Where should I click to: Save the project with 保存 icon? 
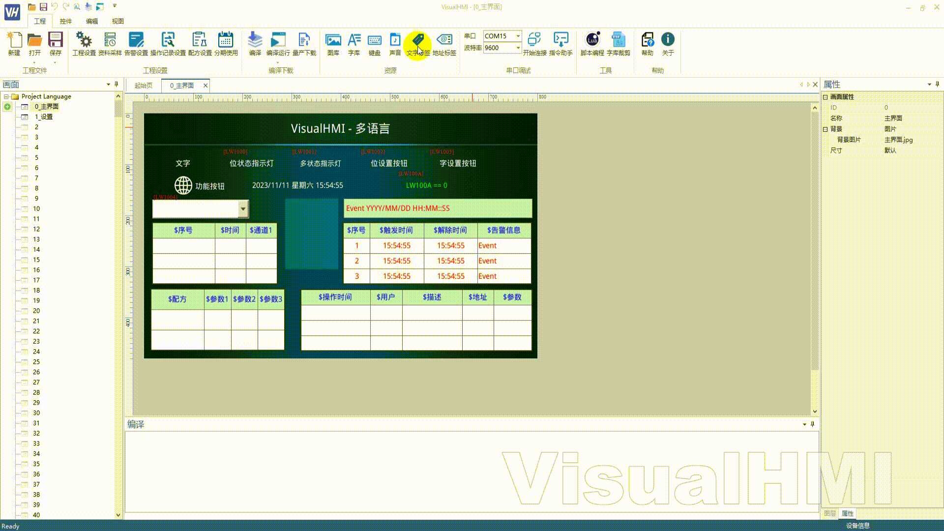coord(56,44)
